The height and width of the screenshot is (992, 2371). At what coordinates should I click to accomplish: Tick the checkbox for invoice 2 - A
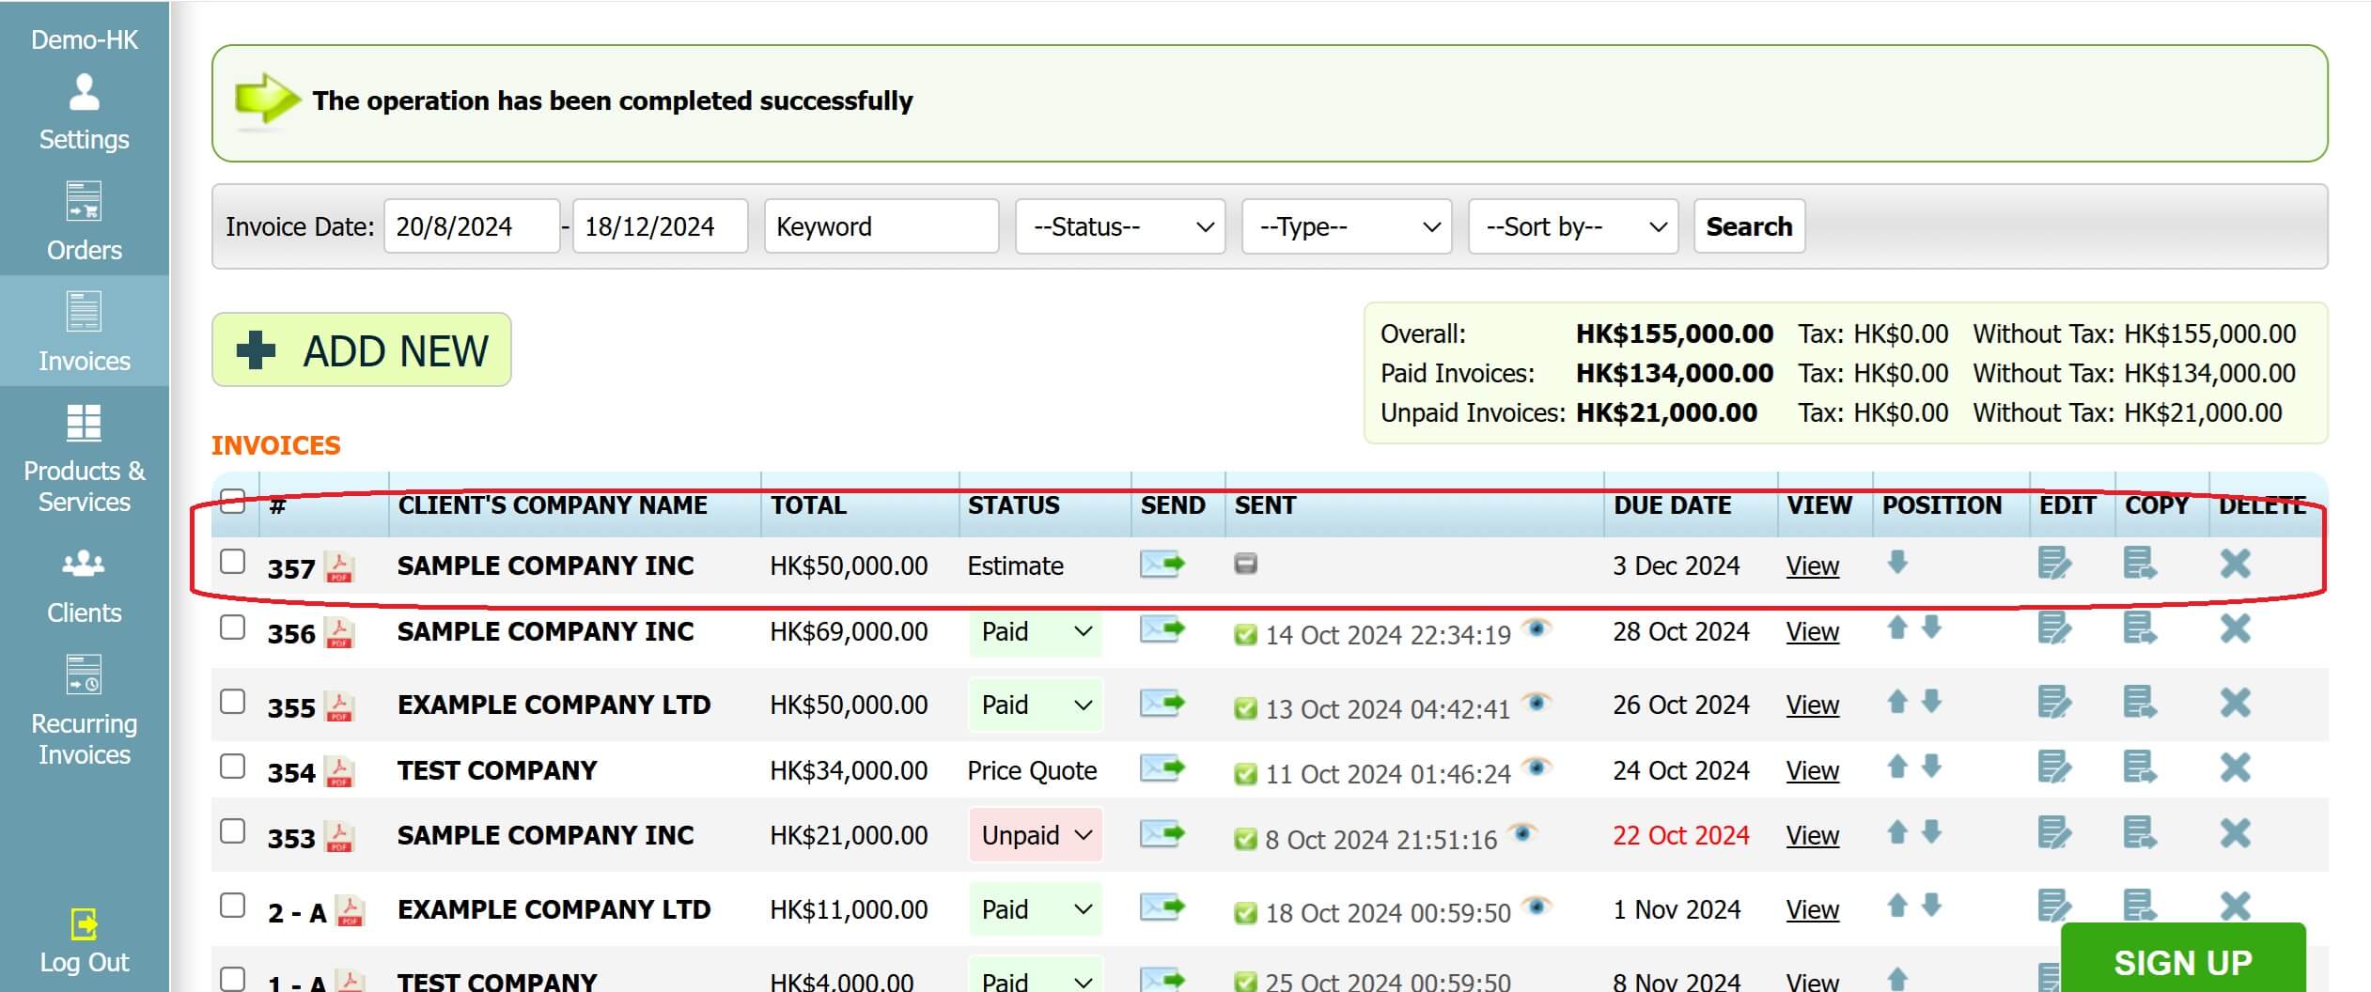232,906
